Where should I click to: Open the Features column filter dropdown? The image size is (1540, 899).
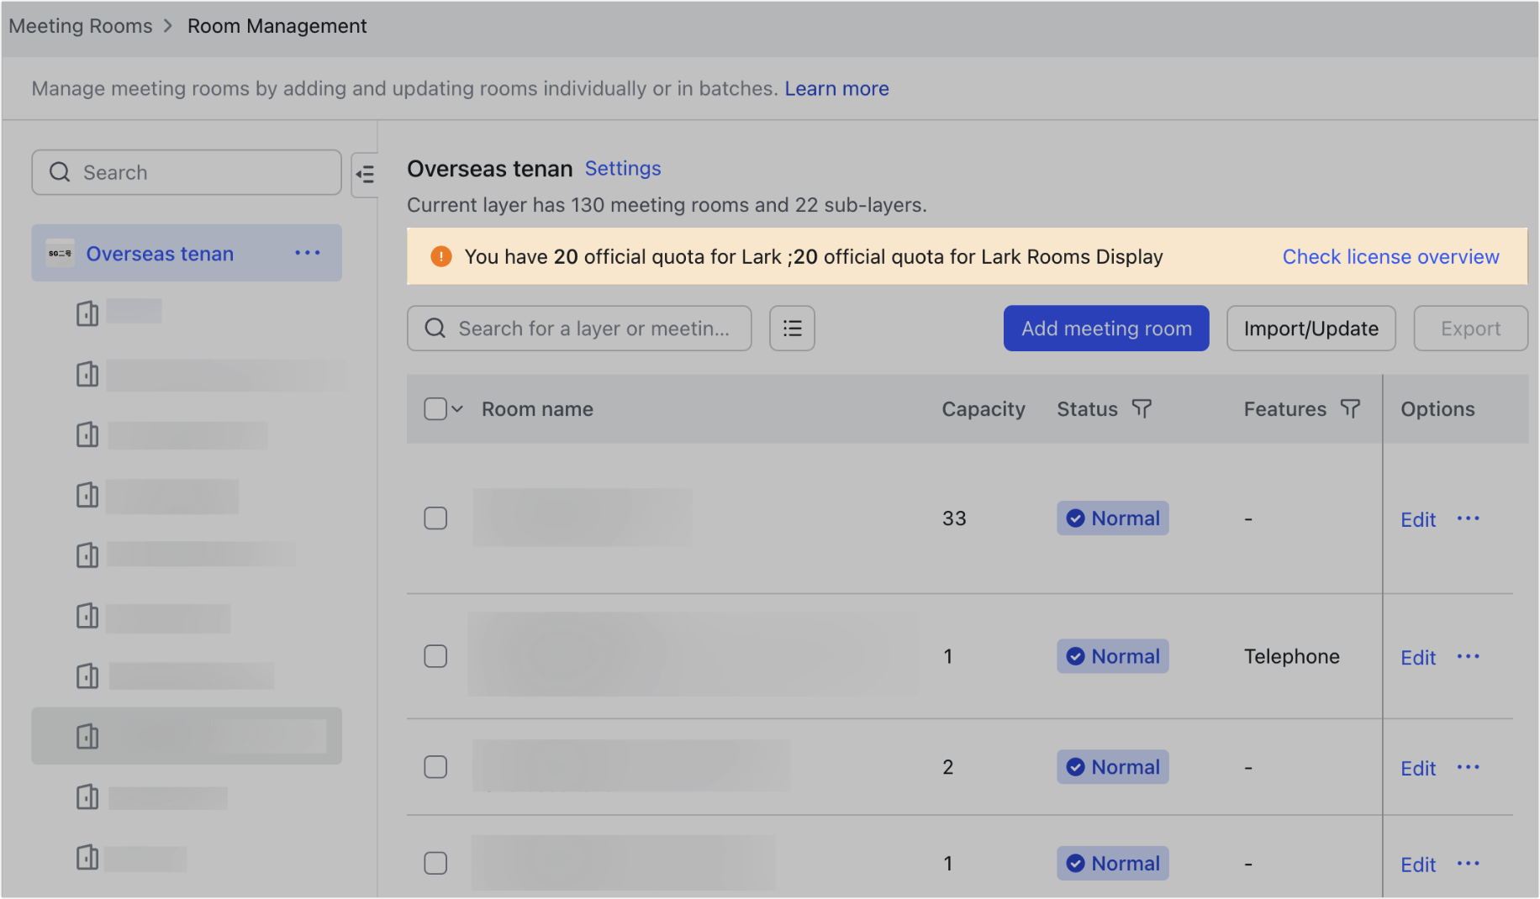click(1350, 408)
